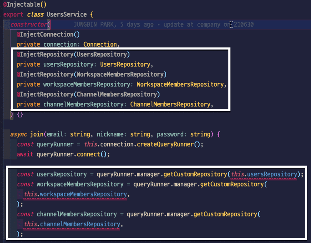311x243 pixels.
Task: Click the UsersService class name
Action: tap(67, 15)
